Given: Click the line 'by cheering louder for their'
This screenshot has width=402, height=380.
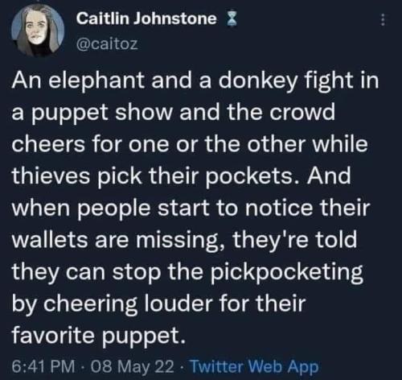Looking at the screenshot, I should [158, 304].
